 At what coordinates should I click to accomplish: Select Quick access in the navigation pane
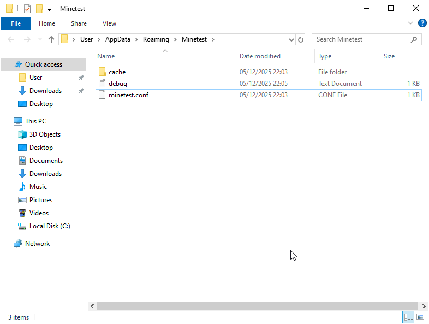click(43, 64)
